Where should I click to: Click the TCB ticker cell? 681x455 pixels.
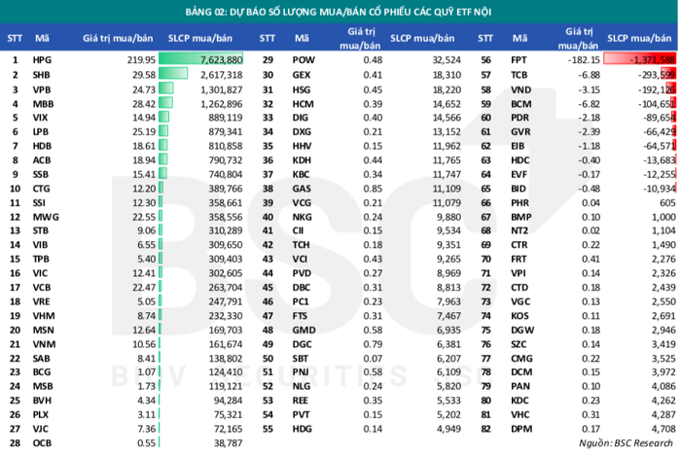[x=519, y=74]
